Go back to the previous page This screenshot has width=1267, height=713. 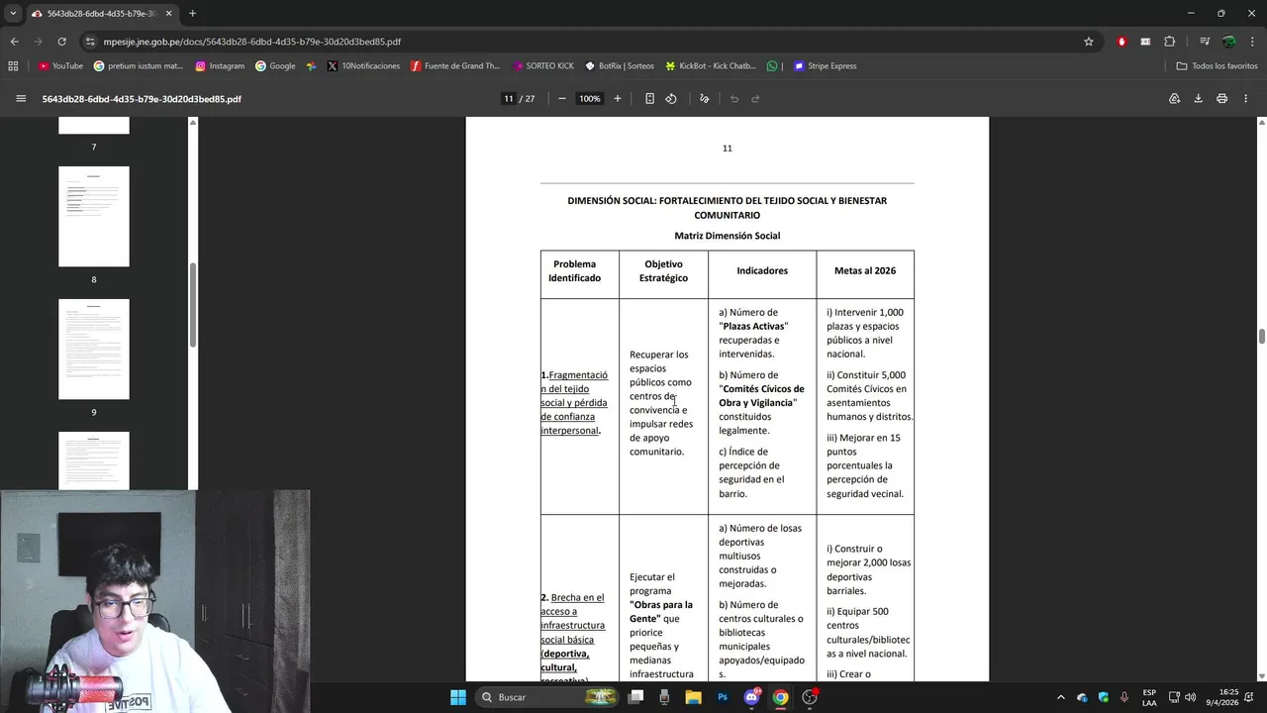tap(14, 42)
